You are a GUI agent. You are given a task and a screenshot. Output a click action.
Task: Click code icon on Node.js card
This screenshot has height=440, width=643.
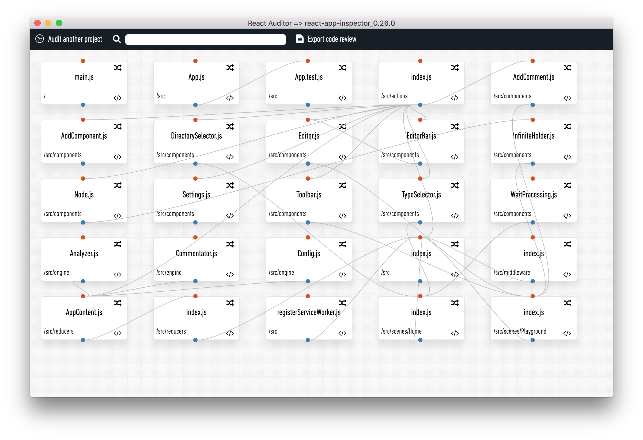point(118,216)
